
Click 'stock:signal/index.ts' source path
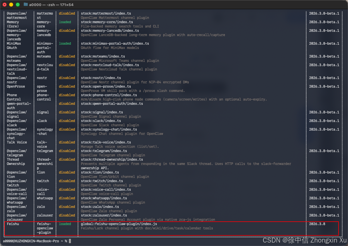click(102, 112)
